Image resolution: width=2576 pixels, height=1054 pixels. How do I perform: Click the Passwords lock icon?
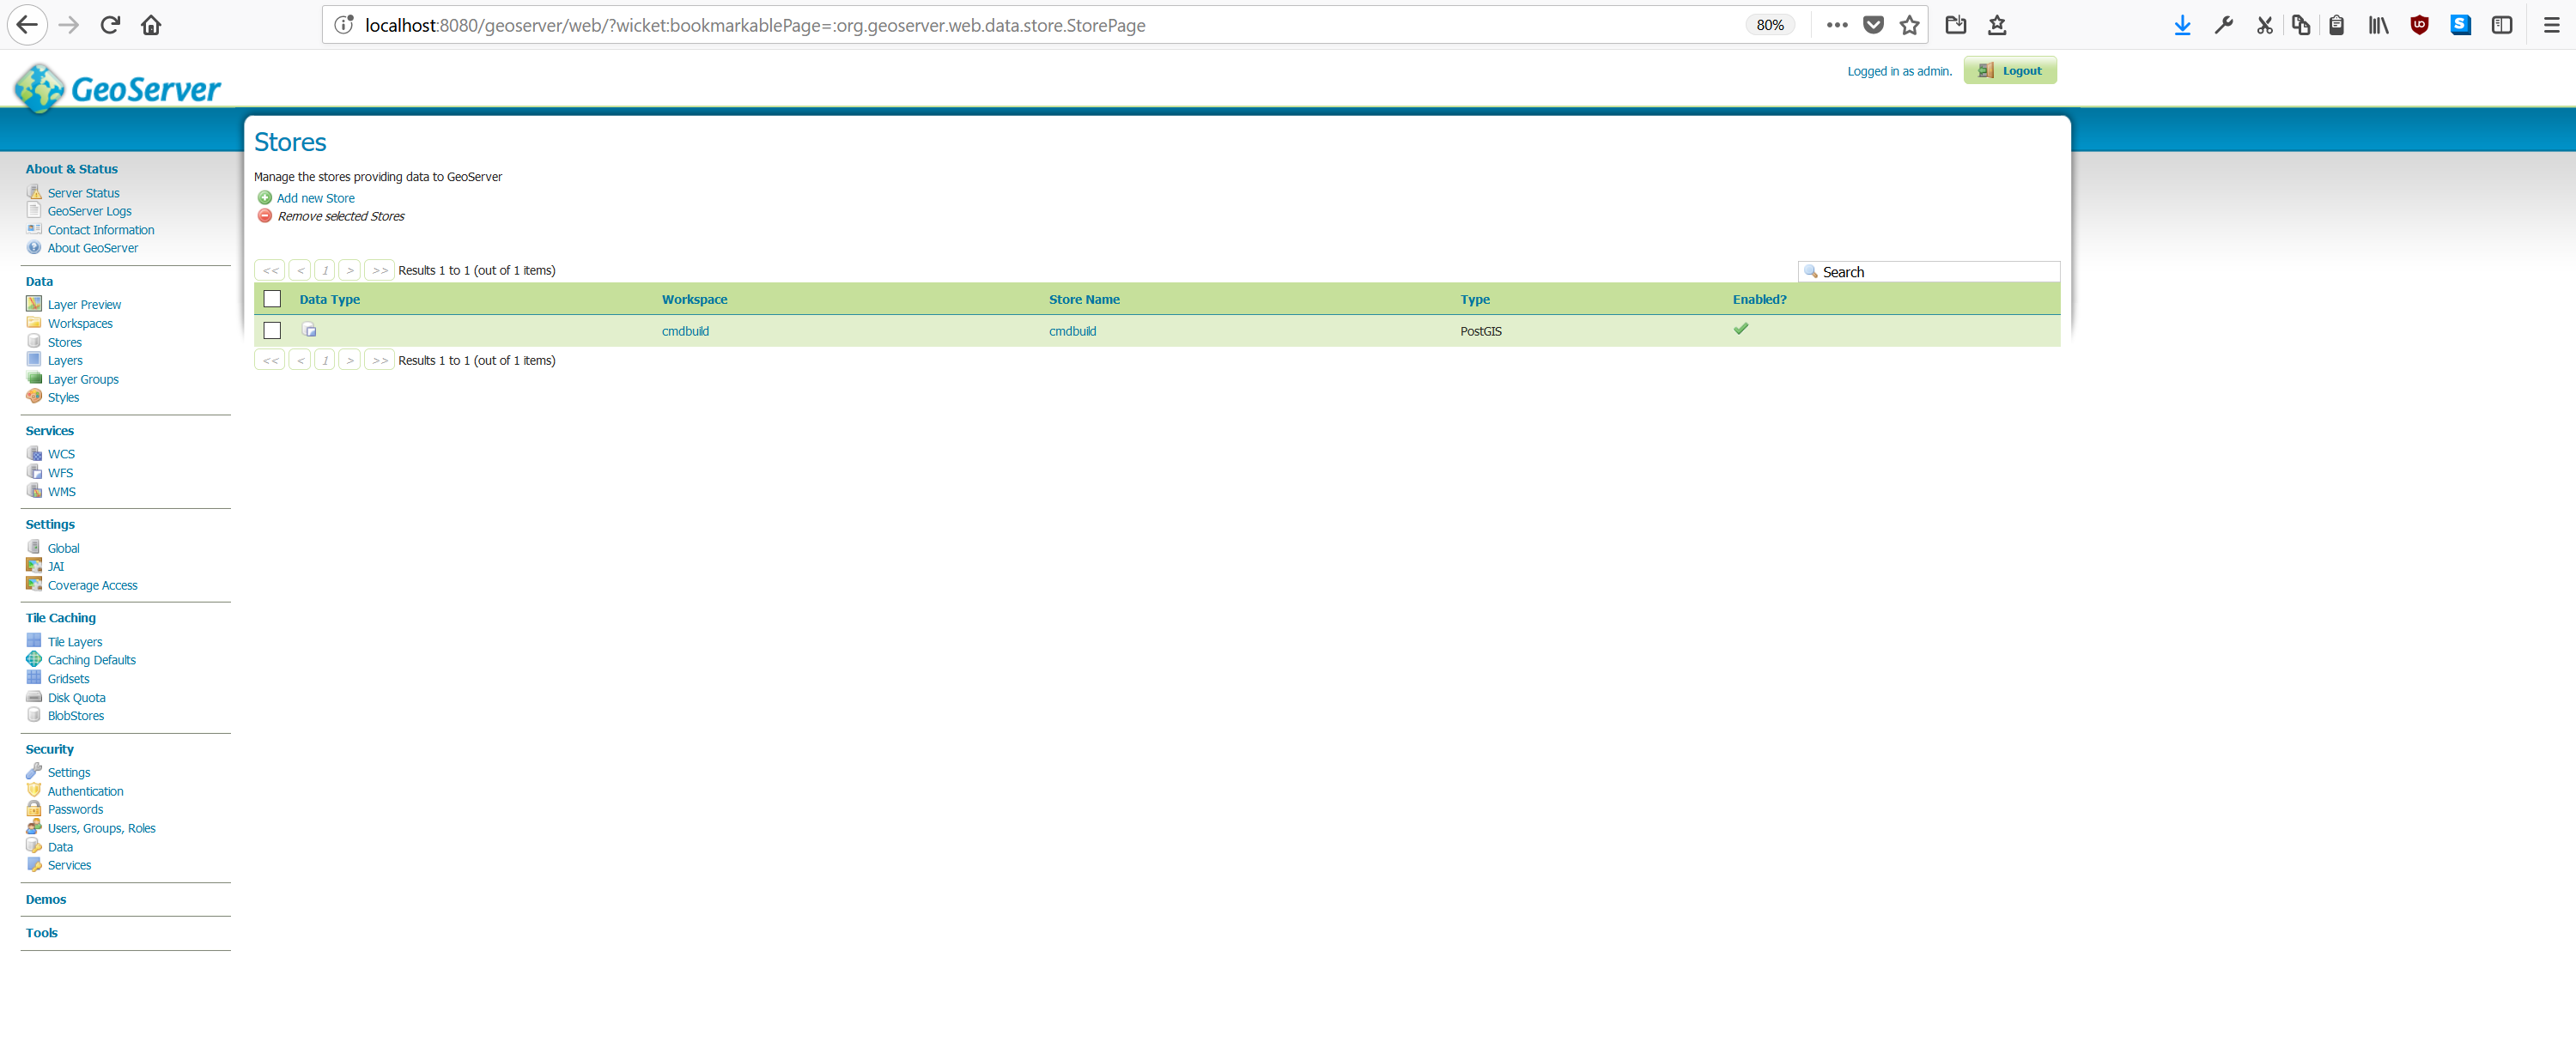click(x=34, y=809)
